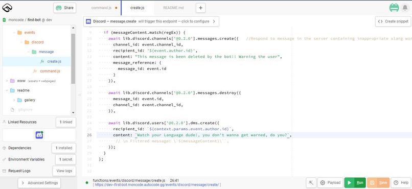Click the '1 linked' resources button
The width and height of the screenshot is (412, 189).
coord(66,122)
